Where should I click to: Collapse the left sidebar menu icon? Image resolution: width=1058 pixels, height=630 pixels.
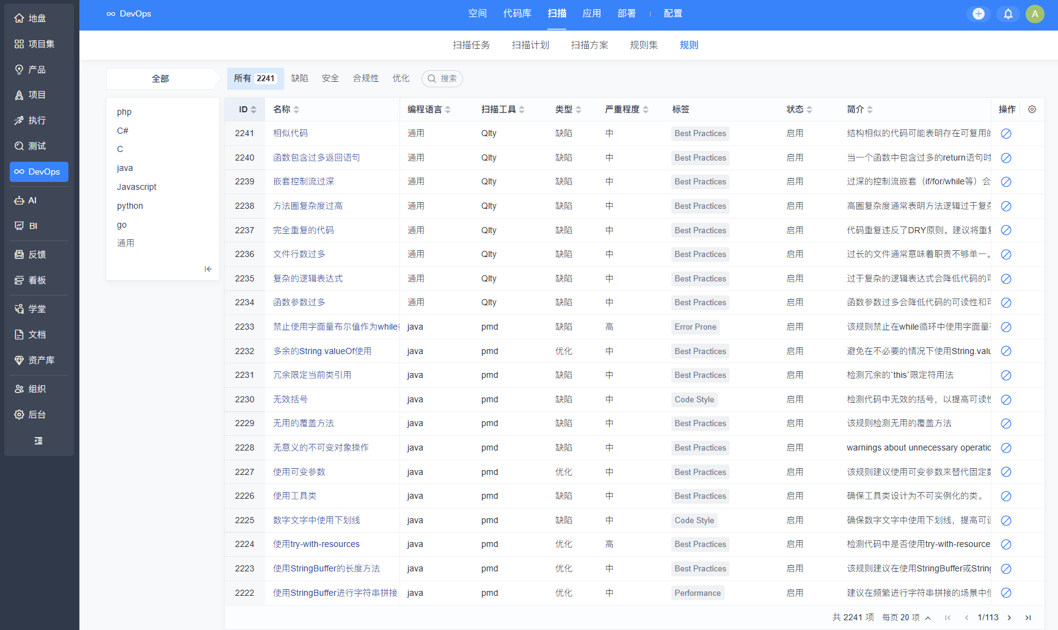(x=38, y=441)
